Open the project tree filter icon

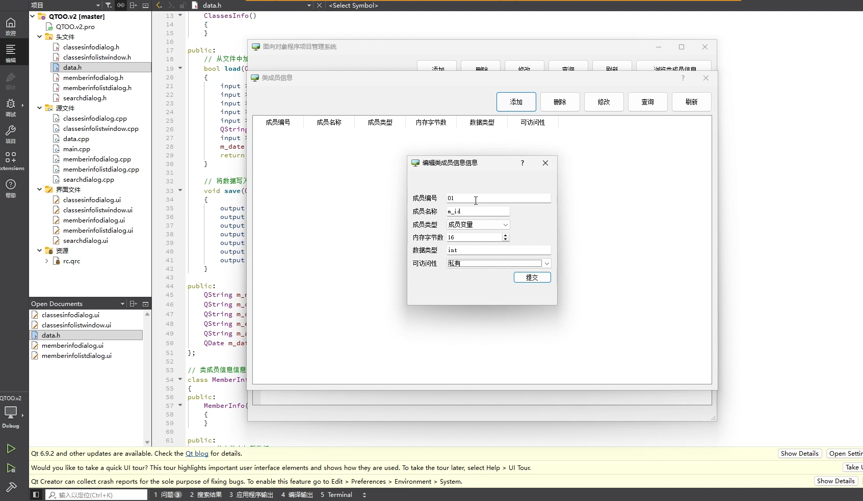click(x=109, y=5)
